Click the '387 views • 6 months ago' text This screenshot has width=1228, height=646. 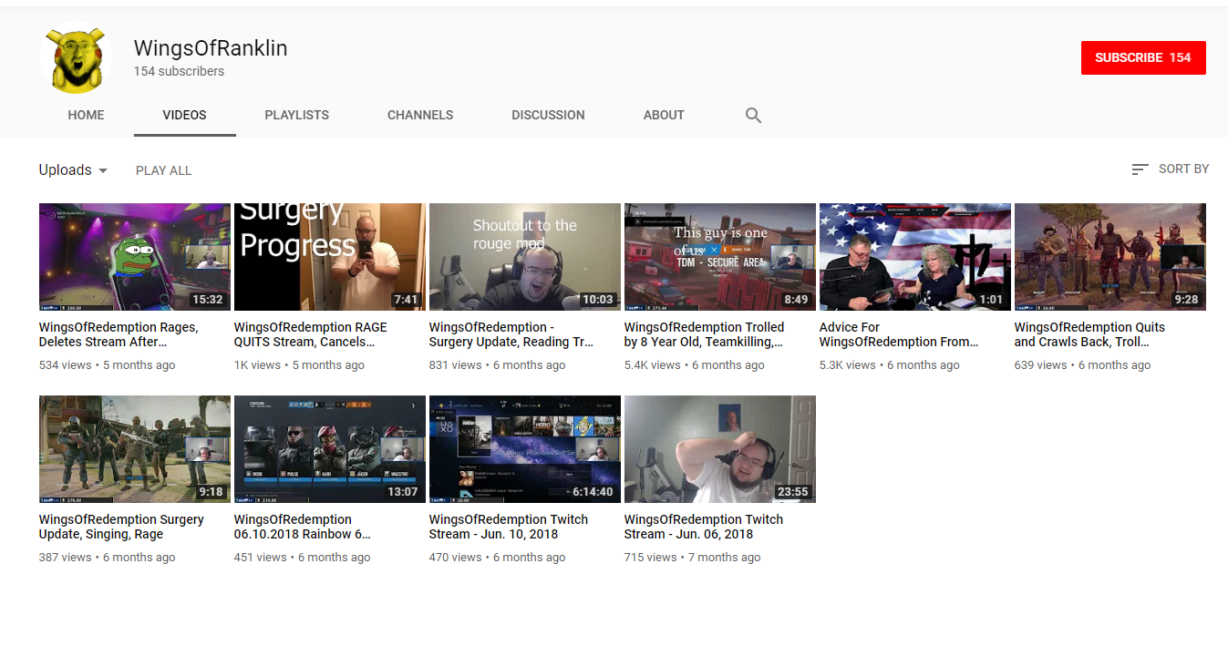(108, 558)
